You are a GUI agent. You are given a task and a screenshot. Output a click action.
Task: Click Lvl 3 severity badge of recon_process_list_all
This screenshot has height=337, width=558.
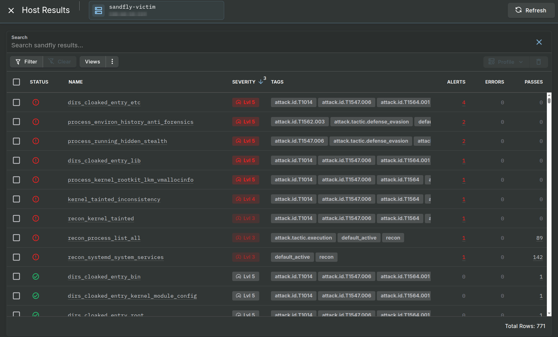pos(246,238)
